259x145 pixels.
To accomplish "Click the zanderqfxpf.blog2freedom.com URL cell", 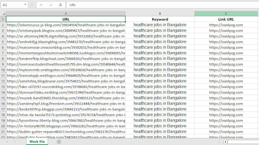I will 66,104.
